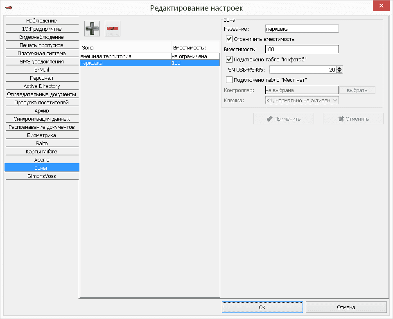The width and height of the screenshot is (393, 319).
Task: Decrease SN USB-RS485 value with down arrow
Action: coord(339,72)
